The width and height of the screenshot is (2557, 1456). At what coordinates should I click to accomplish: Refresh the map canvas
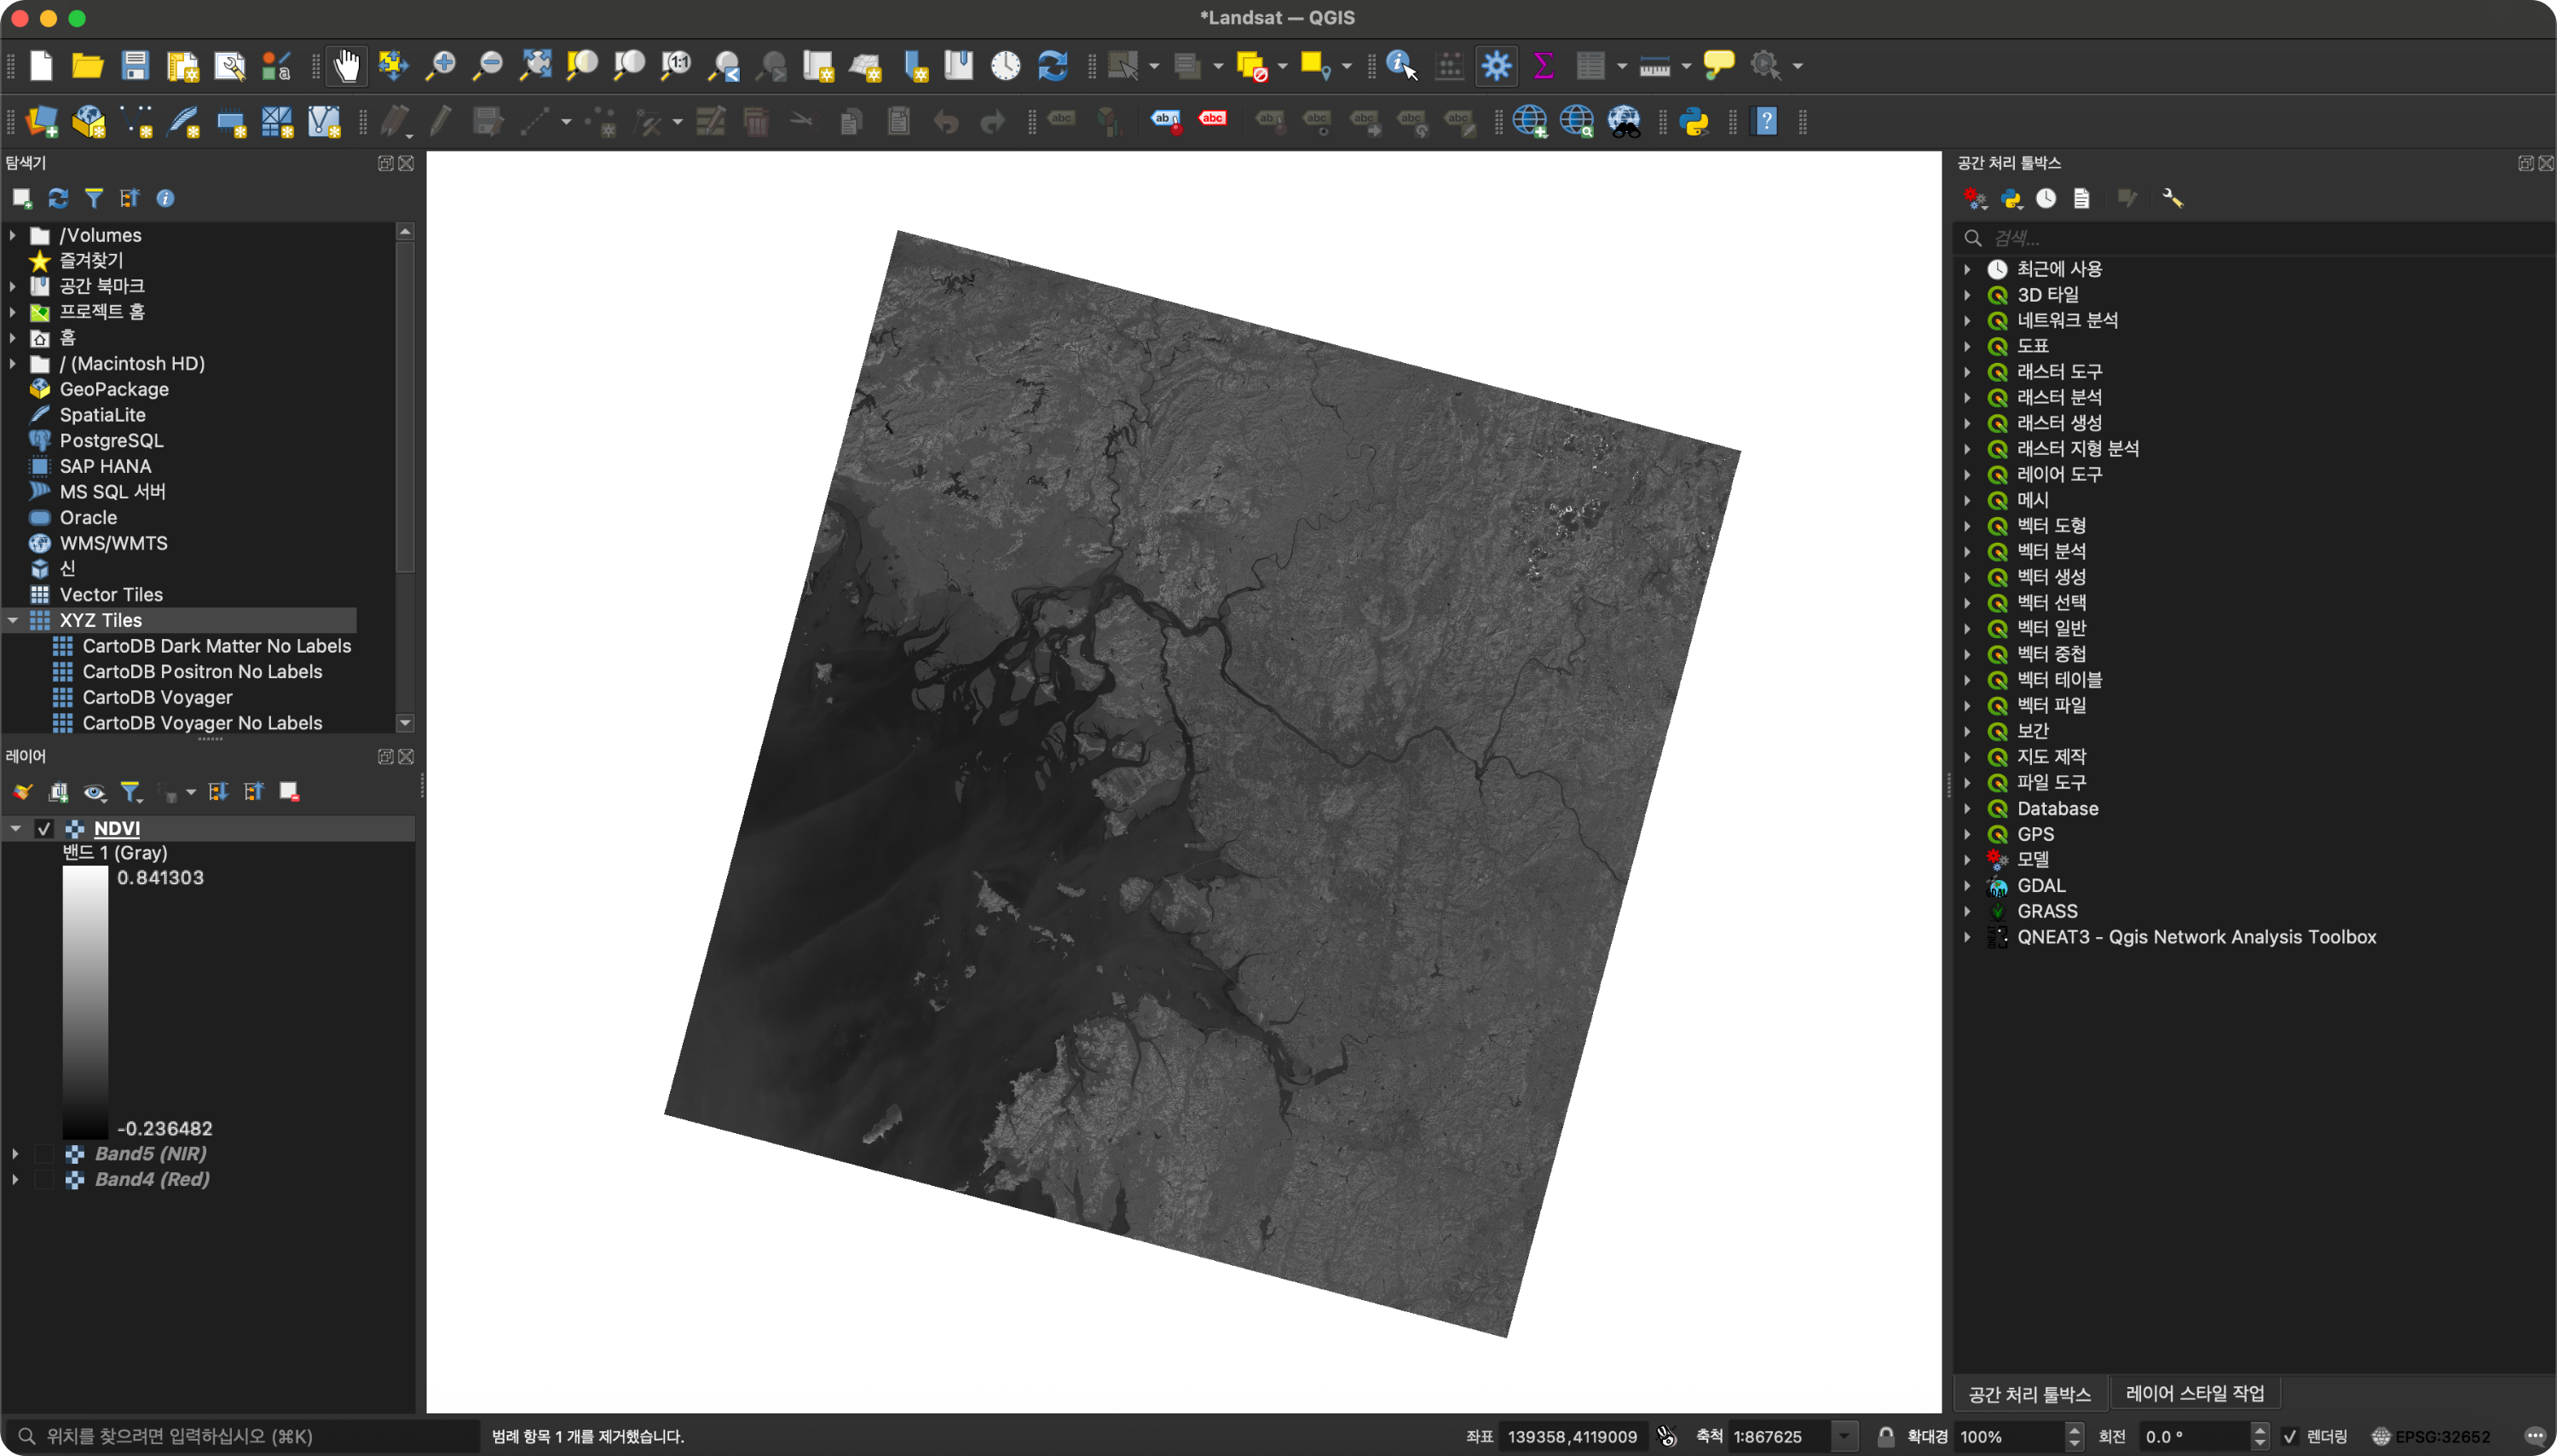[1052, 65]
